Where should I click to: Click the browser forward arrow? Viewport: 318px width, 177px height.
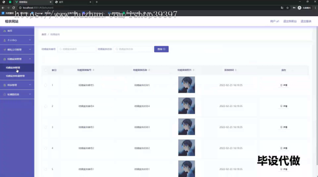tap(8, 8)
